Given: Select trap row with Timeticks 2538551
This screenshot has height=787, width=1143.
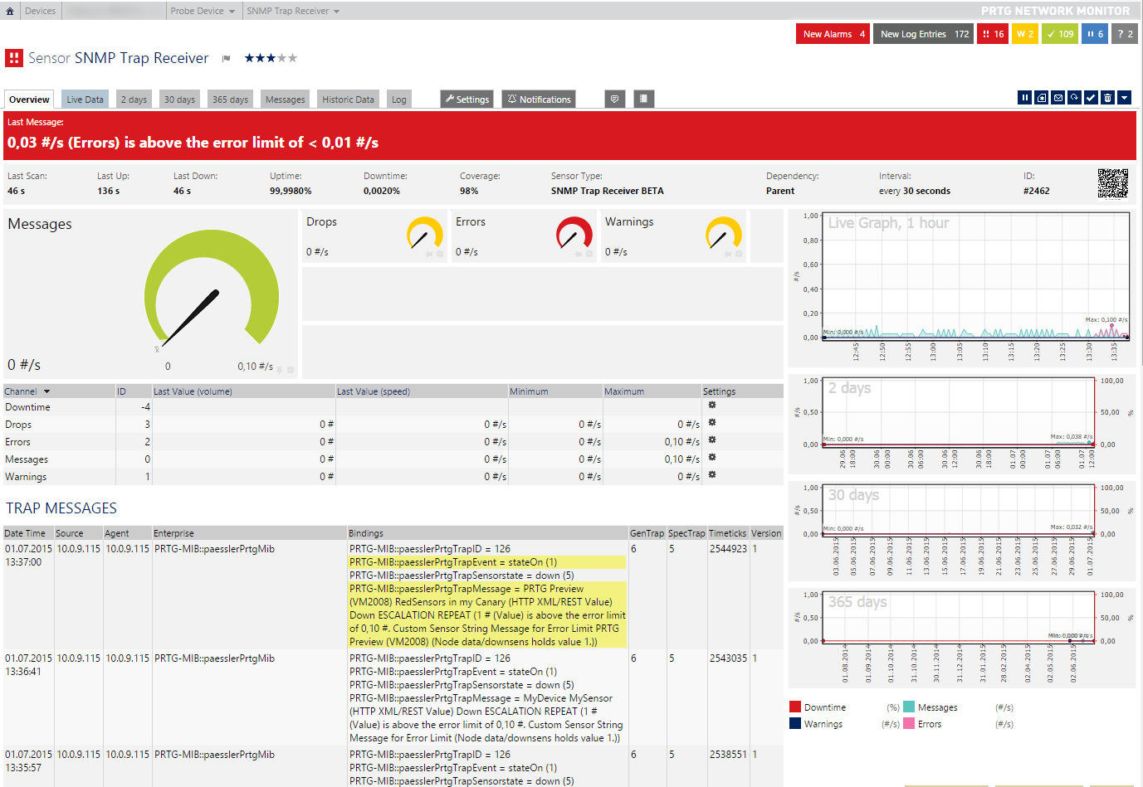Looking at the screenshot, I should [x=393, y=767].
